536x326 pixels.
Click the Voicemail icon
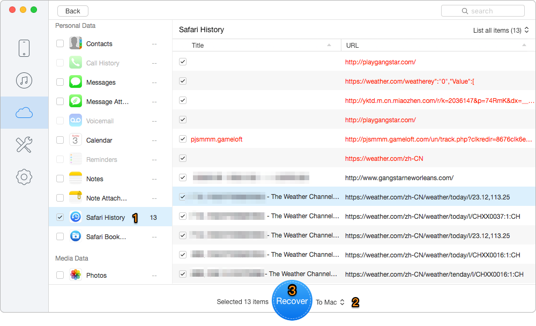tap(76, 121)
